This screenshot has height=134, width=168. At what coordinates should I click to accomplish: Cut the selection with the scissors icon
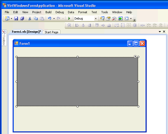29,18
